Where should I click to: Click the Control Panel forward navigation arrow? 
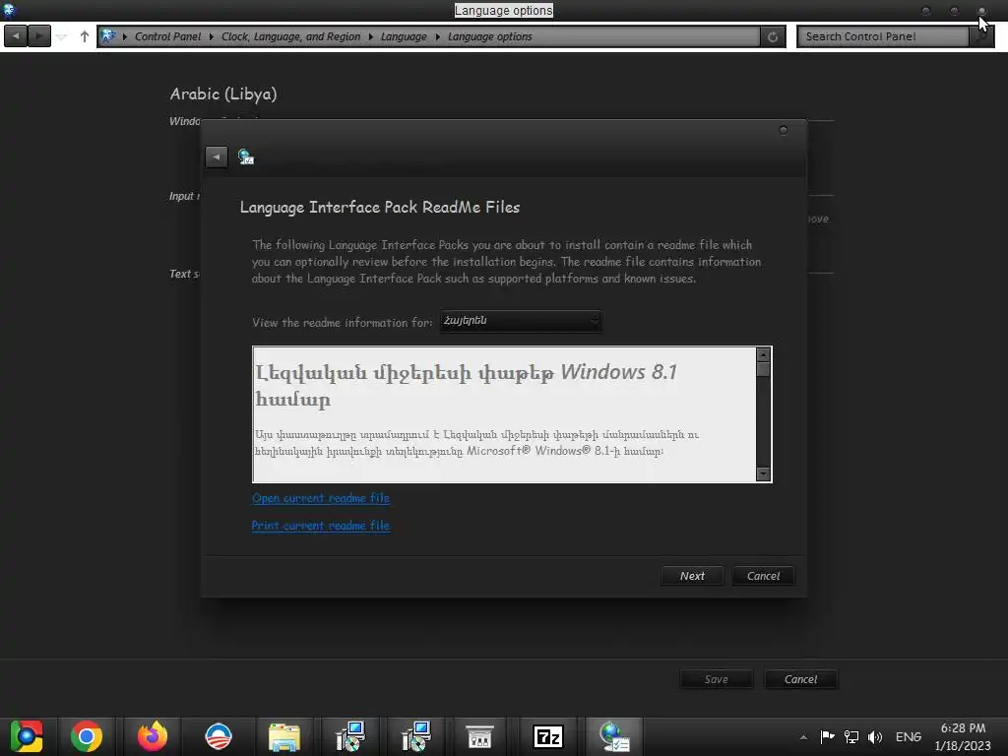[39, 36]
